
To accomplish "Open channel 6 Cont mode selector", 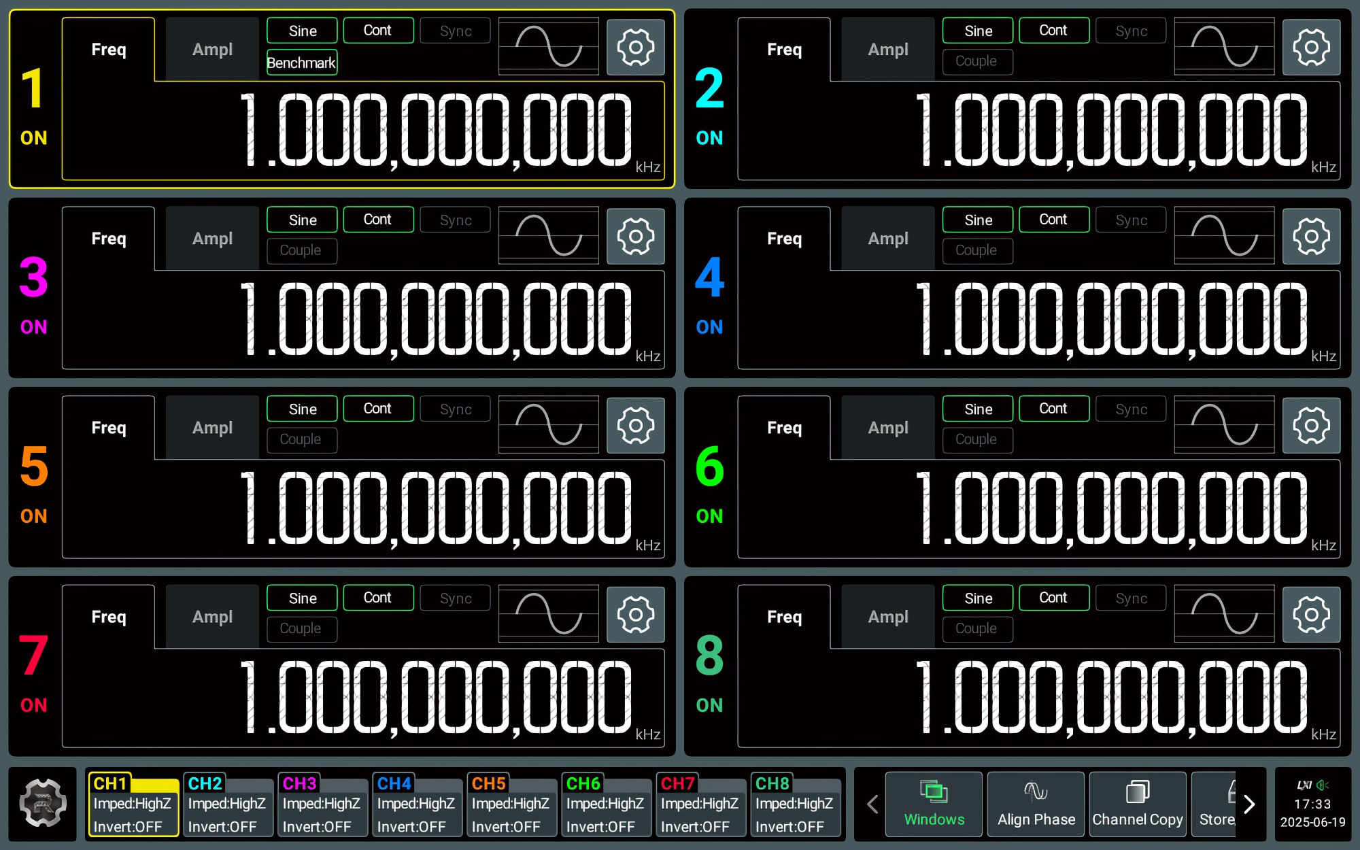I will (1054, 409).
